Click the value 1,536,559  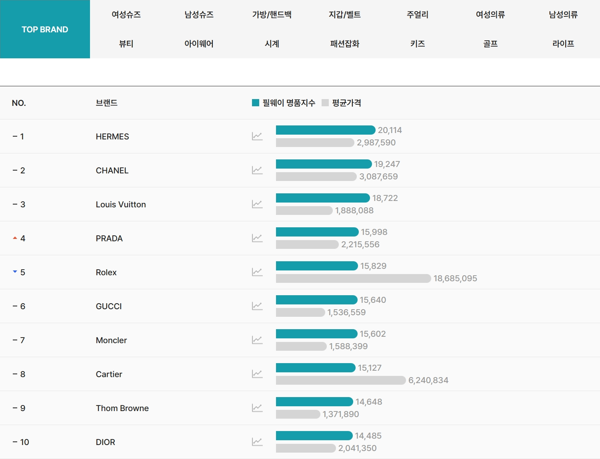pyautogui.click(x=346, y=312)
